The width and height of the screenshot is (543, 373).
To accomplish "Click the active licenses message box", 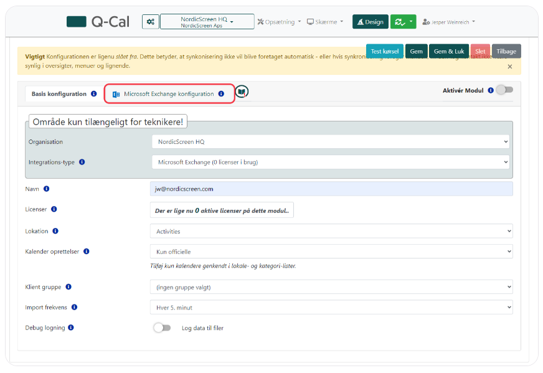I will click(222, 210).
